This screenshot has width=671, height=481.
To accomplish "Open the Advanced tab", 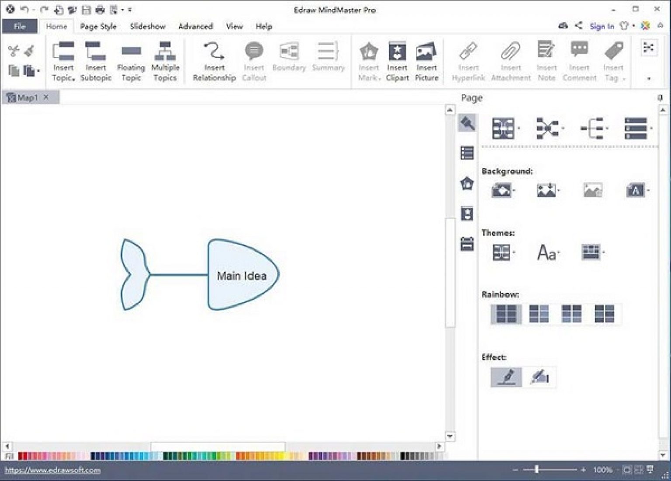I will coord(195,26).
